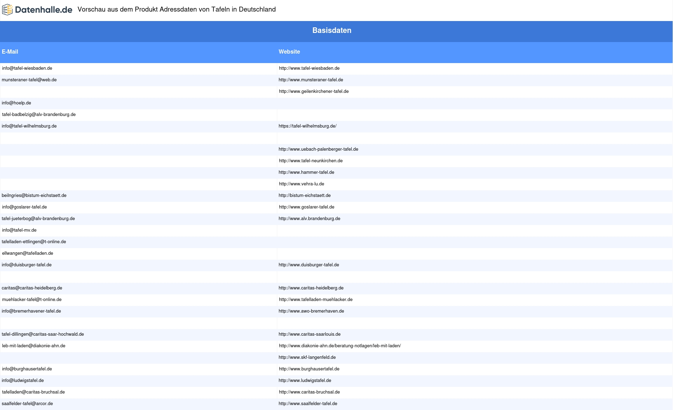Click the E-Mail column header
The width and height of the screenshot is (673, 410).
click(x=10, y=52)
